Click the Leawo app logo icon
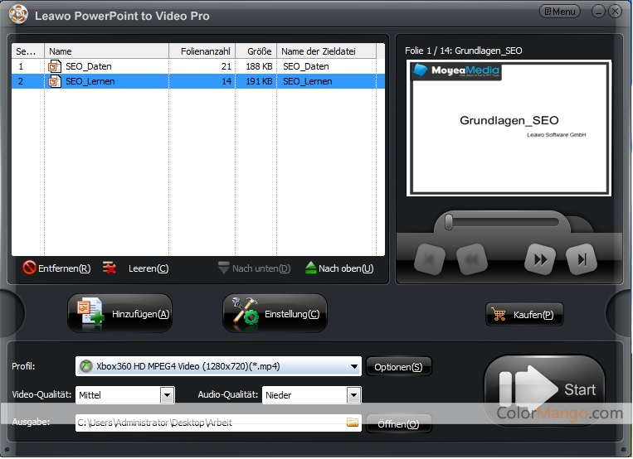 pos(18,15)
